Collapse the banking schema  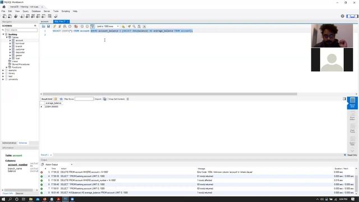point(3,34)
